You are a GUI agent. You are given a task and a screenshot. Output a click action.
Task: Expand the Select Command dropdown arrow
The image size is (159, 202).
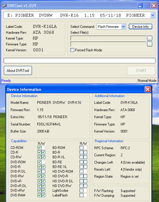coord(124,27)
